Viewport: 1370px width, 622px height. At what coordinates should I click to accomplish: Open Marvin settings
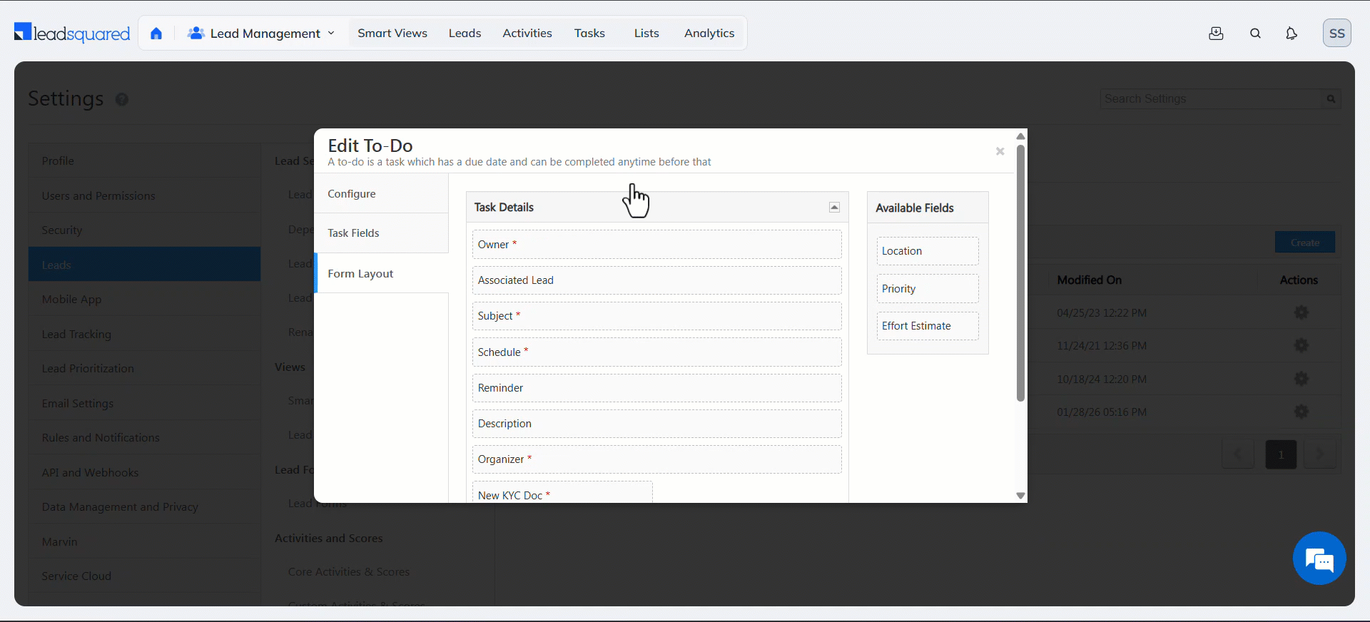(x=144, y=541)
